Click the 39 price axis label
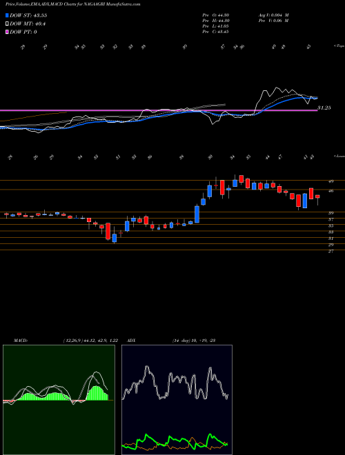This screenshot has width=345, height=455. click(331, 213)
